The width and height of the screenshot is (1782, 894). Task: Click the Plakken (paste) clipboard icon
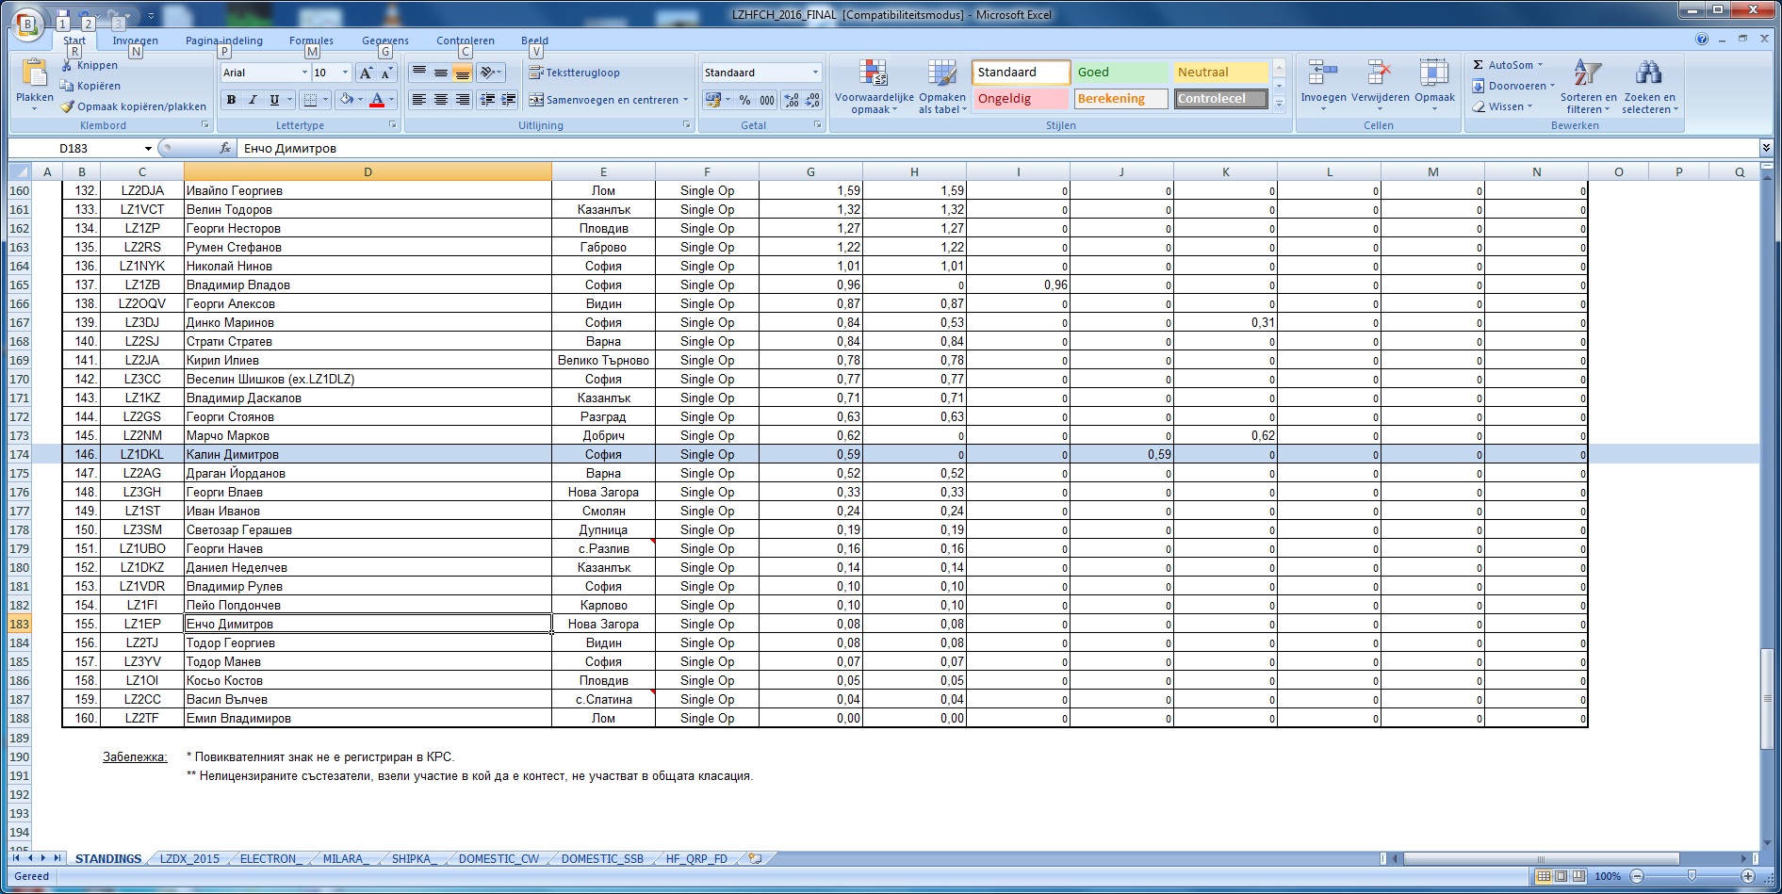(34, 73)
